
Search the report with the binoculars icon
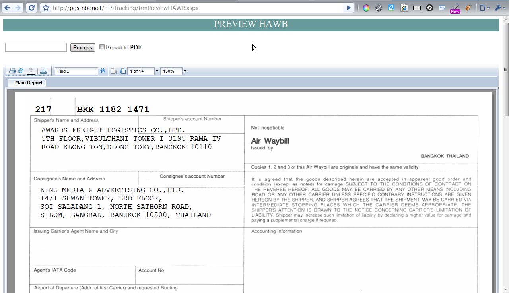[x=103, y=71]
